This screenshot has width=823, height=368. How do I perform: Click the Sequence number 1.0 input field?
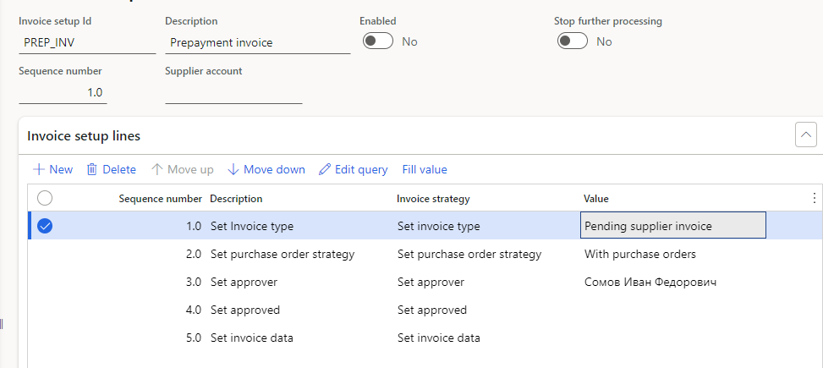point(63,93)
